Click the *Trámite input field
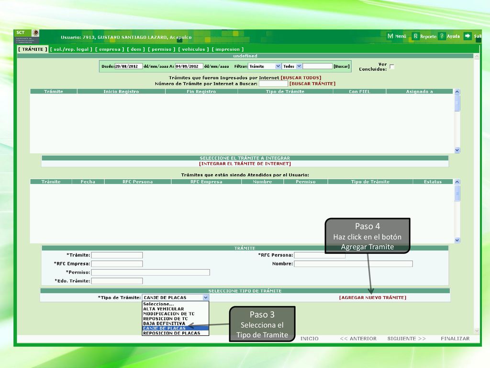The height and width of the screenshot is (368, 490). tap(117, 255)
